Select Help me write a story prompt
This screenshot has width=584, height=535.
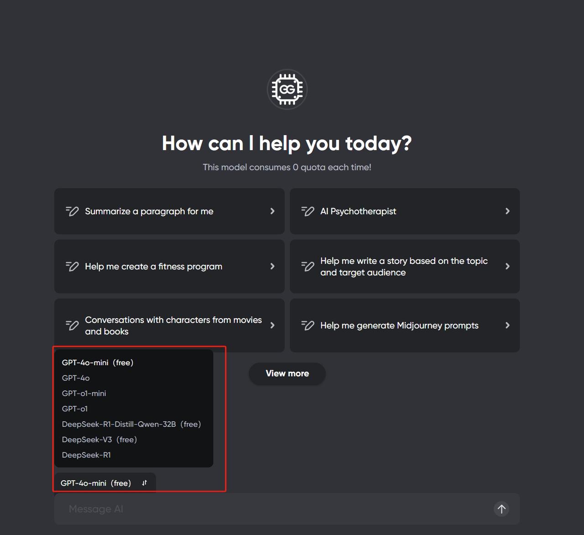(405, 267)
